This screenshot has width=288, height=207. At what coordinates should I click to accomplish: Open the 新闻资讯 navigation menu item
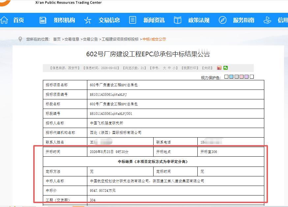click(x=154, y=20)
